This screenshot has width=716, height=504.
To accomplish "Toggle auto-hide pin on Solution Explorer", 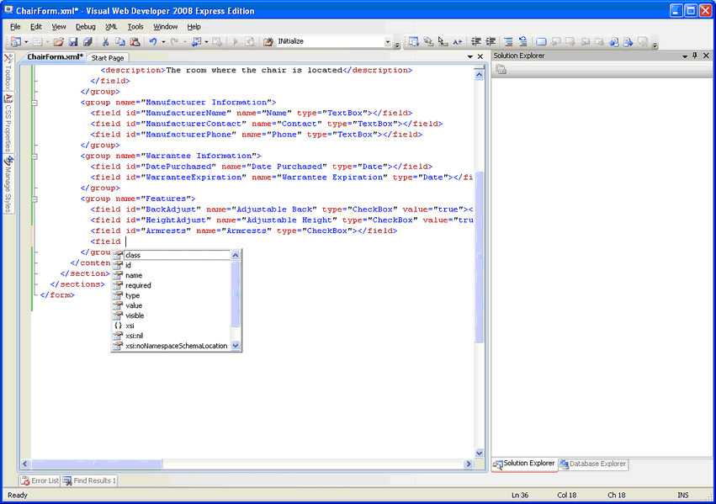I will (695, 56).
